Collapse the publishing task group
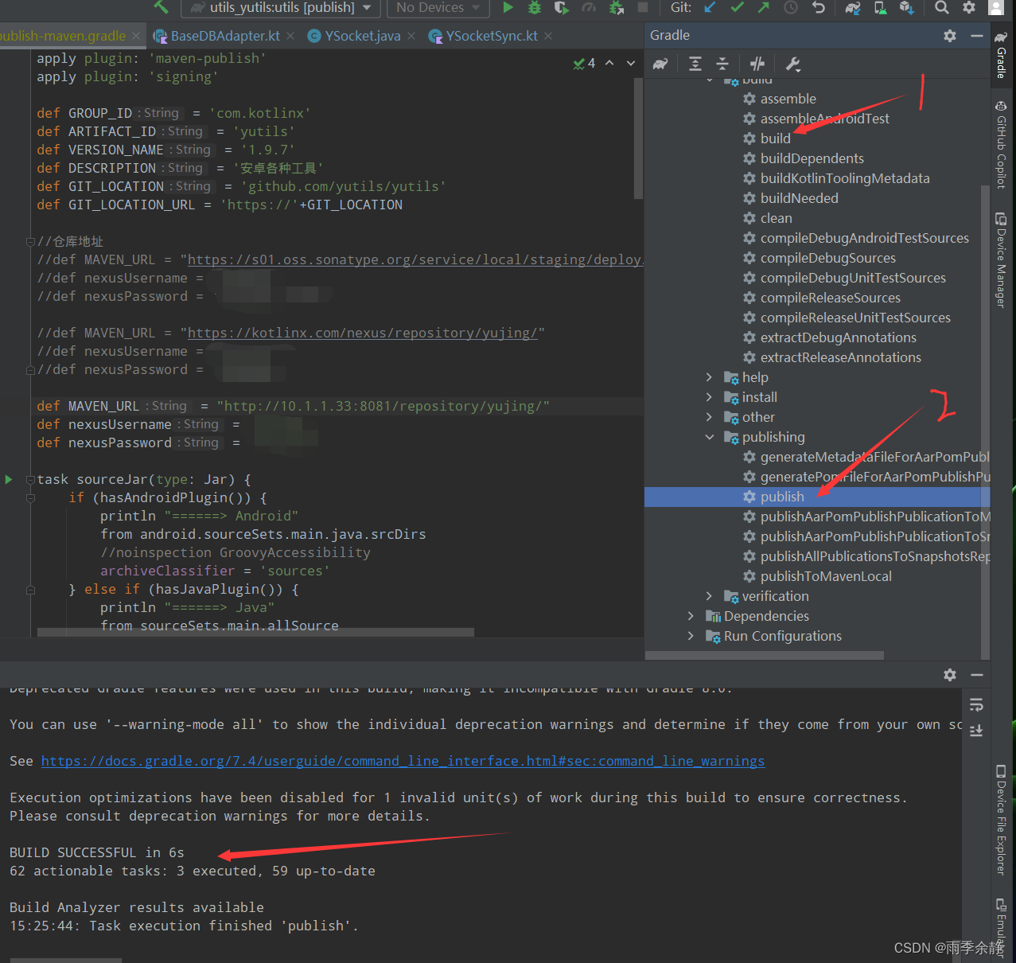The height and width of the screenshot is (963, 1016). [710, 437]
